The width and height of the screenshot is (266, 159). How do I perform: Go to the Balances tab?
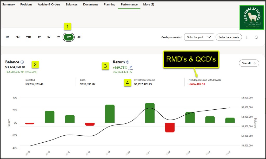[71, 4]
